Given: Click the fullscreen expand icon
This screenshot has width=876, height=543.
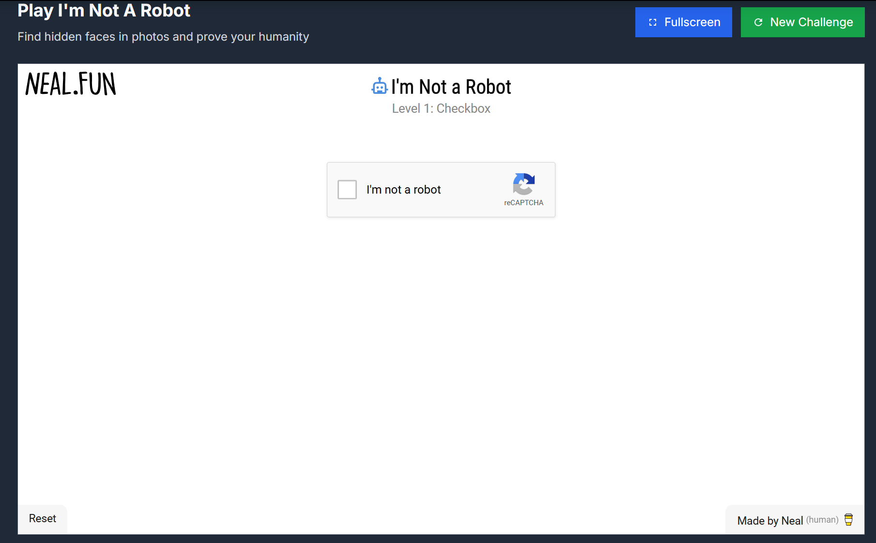Looking at the screenshot, I should tap(653, 22).
